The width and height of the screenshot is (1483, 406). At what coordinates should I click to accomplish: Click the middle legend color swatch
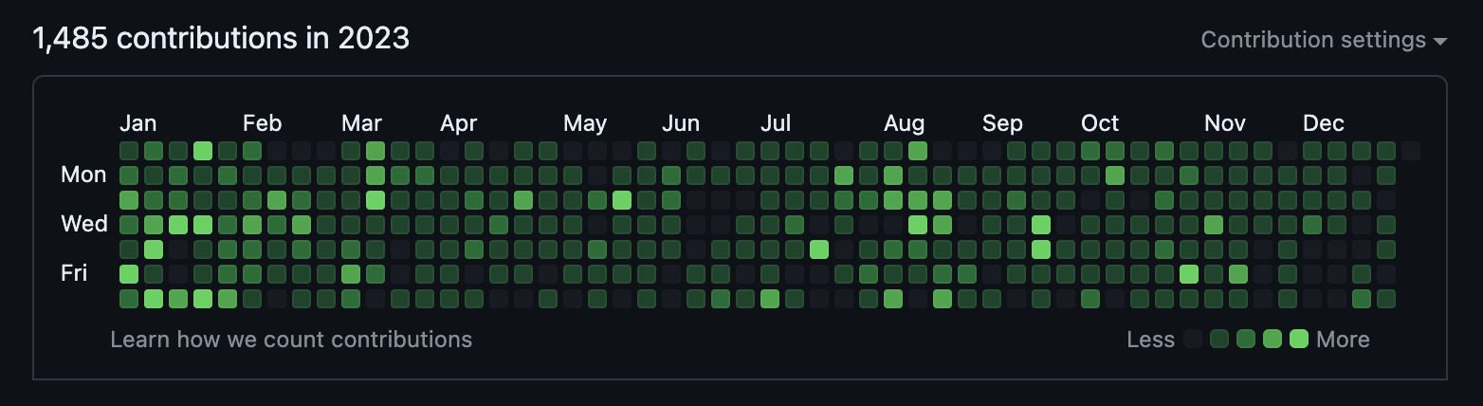(1246, 339)
